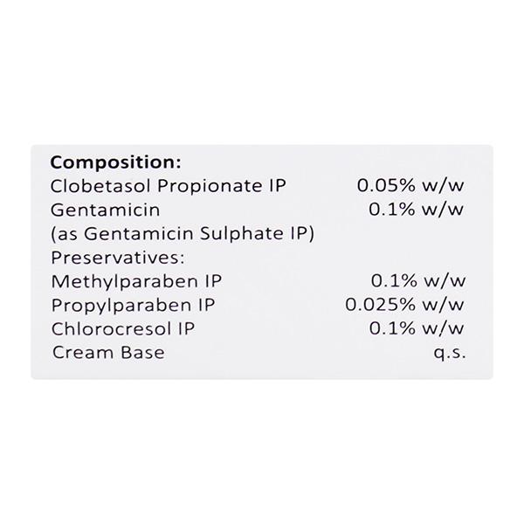Viewport: 524px width, 524px height.
Task: Click the Cream Base text
Action: click(x=108, y=353)
